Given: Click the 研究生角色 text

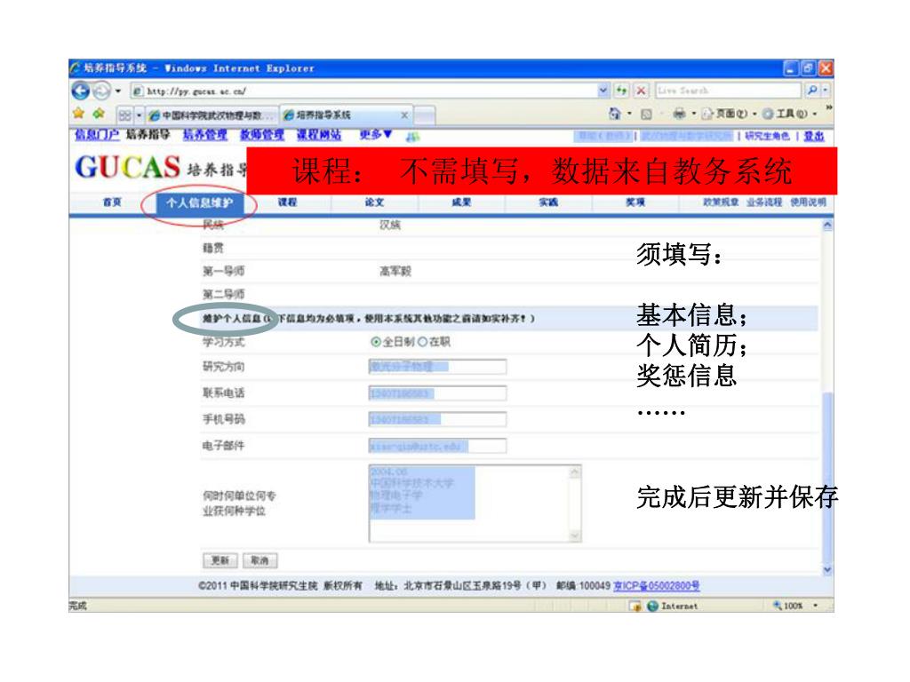Looking at the screenshot, I should (x=767, y=136).
